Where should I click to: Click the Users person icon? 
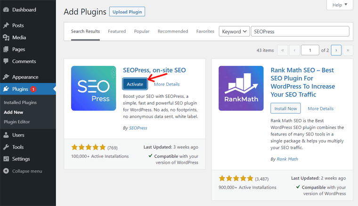tap(6, 135)
